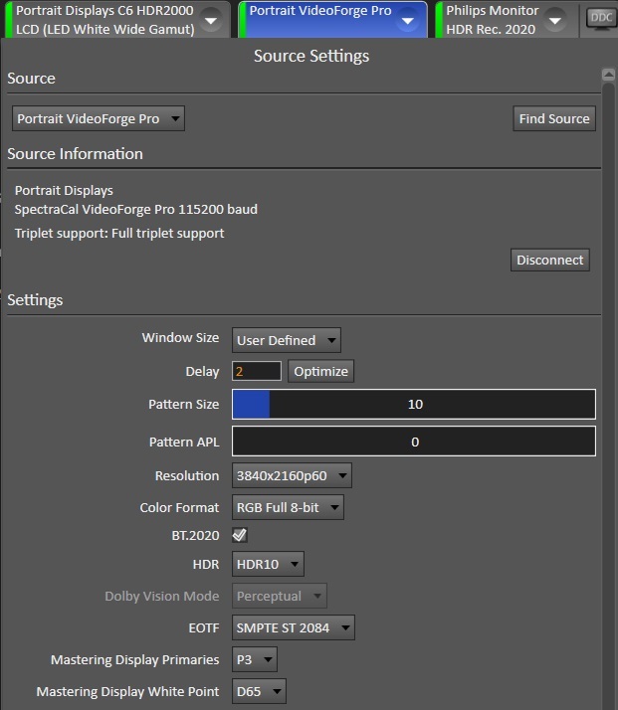
Task: Click the SpectraCal VideoForge Pro 115200 baud text
Action: 136,209
